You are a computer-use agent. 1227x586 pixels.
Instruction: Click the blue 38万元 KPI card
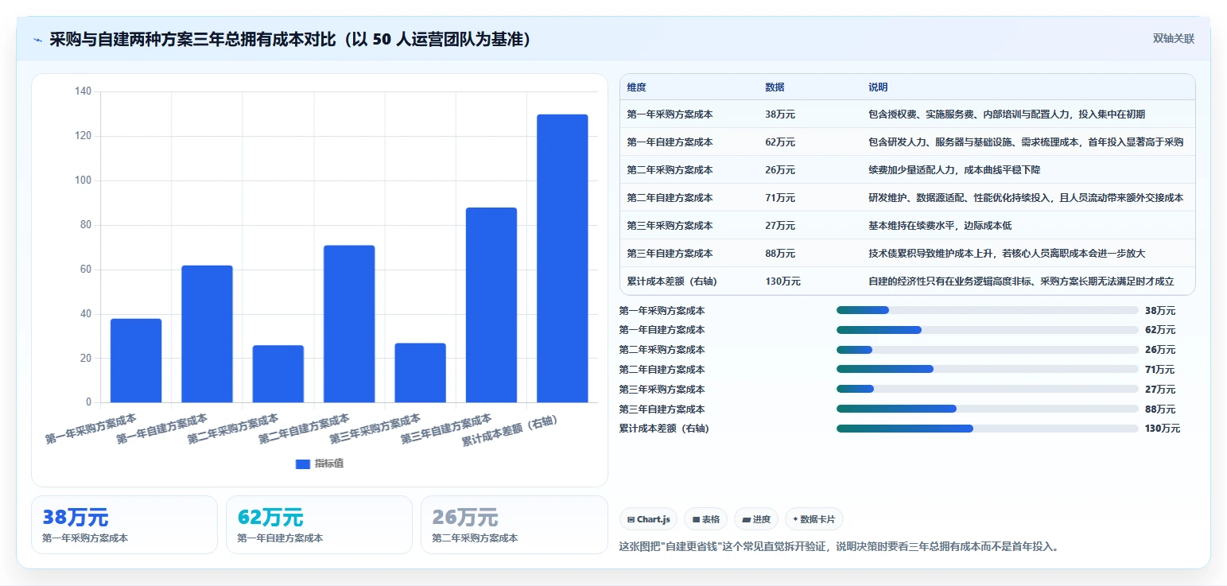click(x=124, y=525)
